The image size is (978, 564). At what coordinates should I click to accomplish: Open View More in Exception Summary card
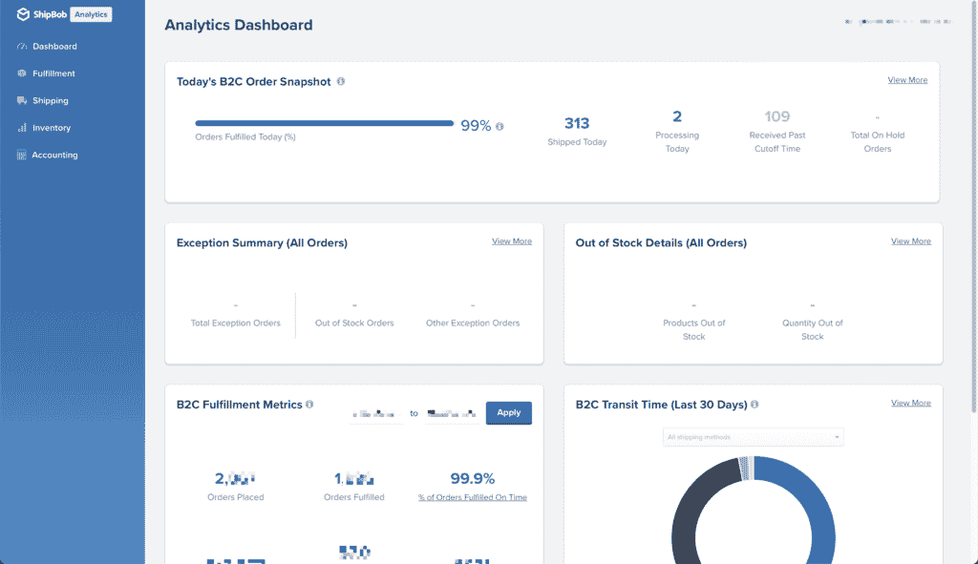(x=512, y=241)
